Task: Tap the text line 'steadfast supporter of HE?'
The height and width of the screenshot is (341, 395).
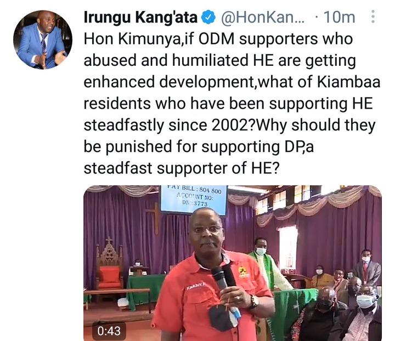Action: [182, 168]
